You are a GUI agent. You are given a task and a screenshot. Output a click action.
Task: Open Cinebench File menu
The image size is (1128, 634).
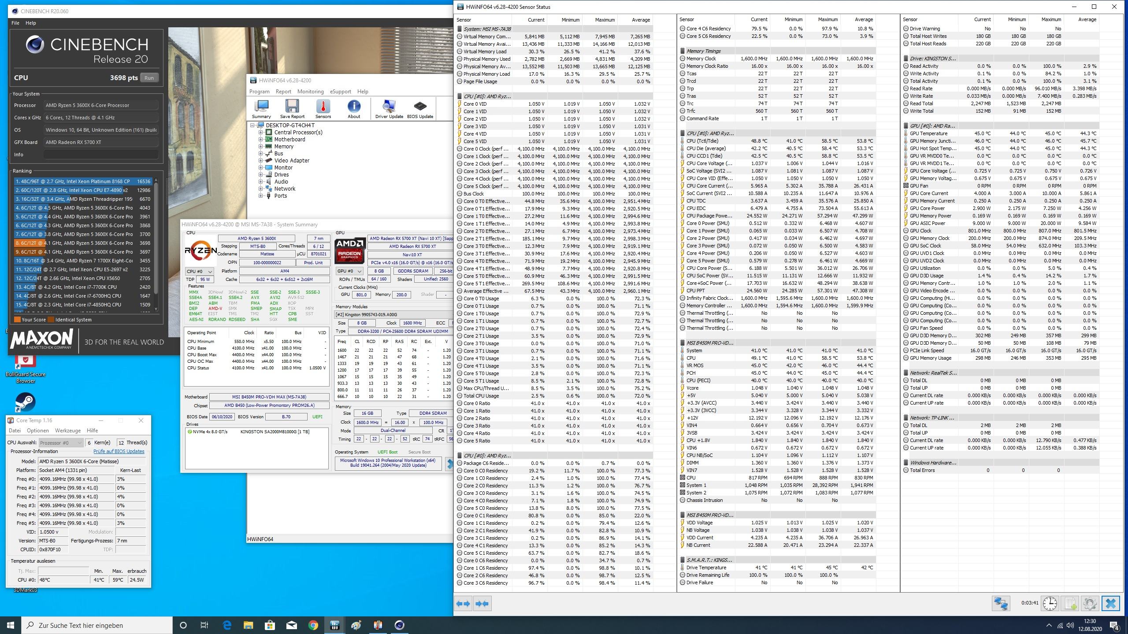[x=15, y=23]
